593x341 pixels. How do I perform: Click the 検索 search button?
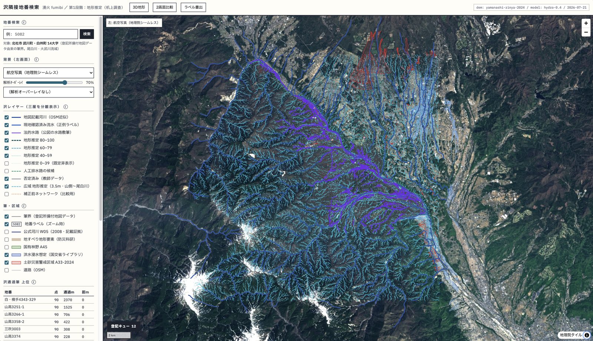click(87, 34)
